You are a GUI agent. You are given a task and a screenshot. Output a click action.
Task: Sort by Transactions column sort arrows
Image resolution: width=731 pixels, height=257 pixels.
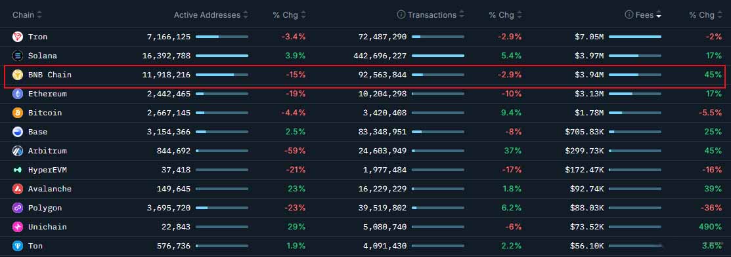click(462, 15)
